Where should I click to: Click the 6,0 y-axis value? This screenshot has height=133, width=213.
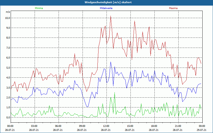coord(8,58)
